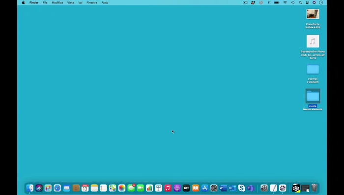Open Time Machine menu bar icon
The width and height of the screenshot is (344, 195).
293,2
